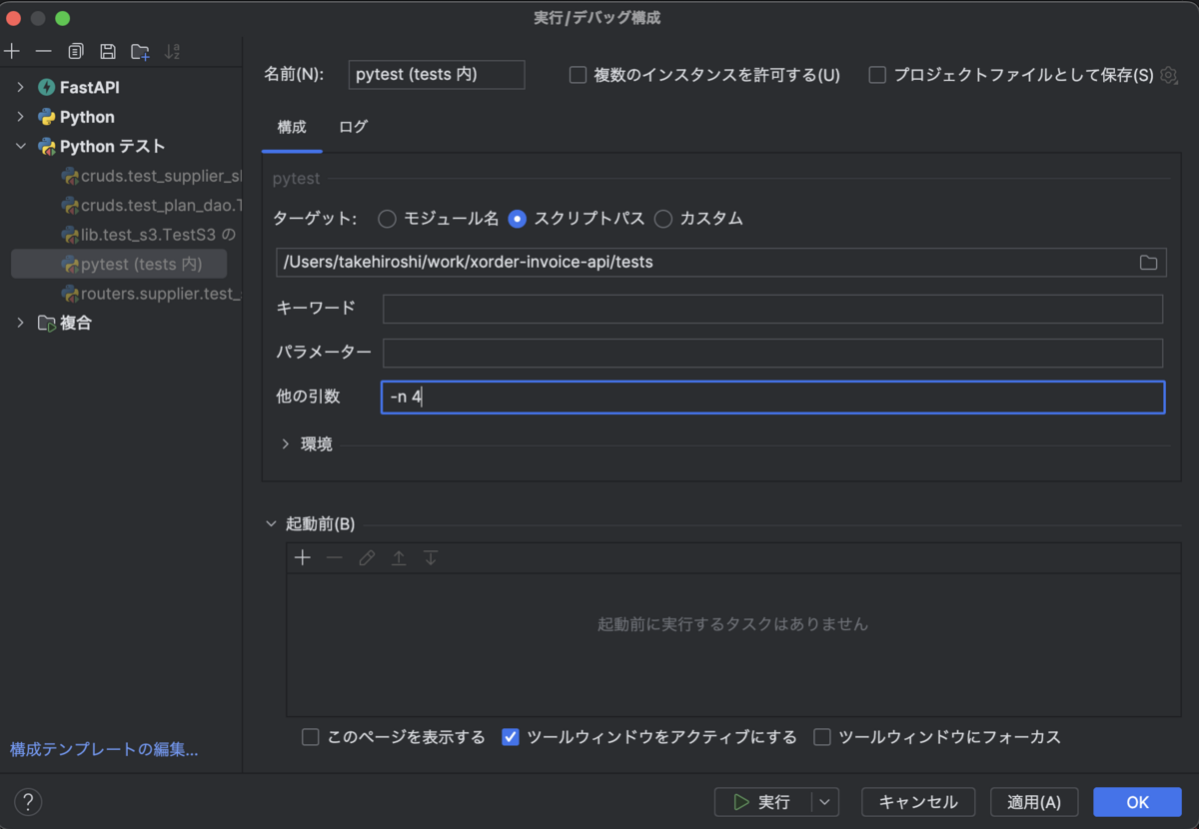Open help with the question mark button
The width and height of the screenshot is (1199, 829).
coord(28,802)
